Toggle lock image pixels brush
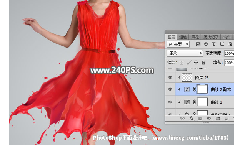This screenshot has width=250, height=145. (189, 63)
